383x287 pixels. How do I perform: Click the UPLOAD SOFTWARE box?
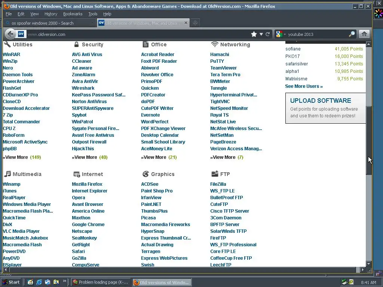325,108
